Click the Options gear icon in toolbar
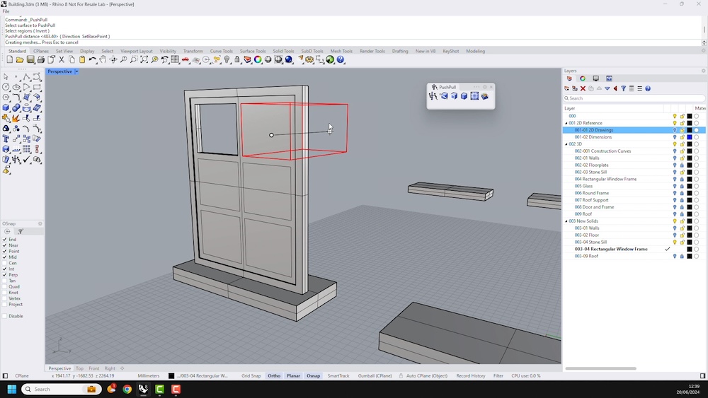 [x=309, y=59]
